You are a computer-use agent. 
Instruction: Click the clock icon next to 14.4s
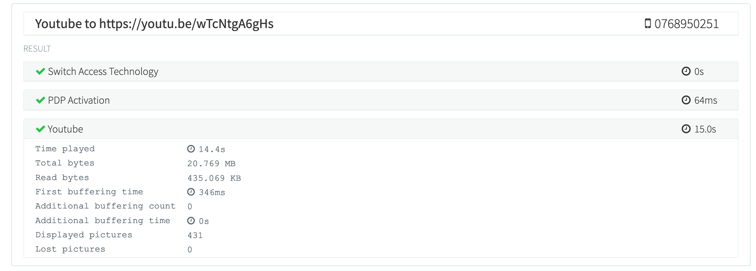(x=191, y=149)
